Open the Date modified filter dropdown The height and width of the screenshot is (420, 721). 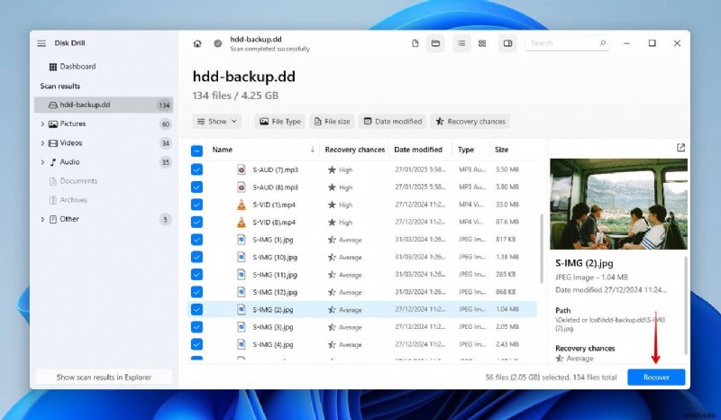(x=393, y=122)
